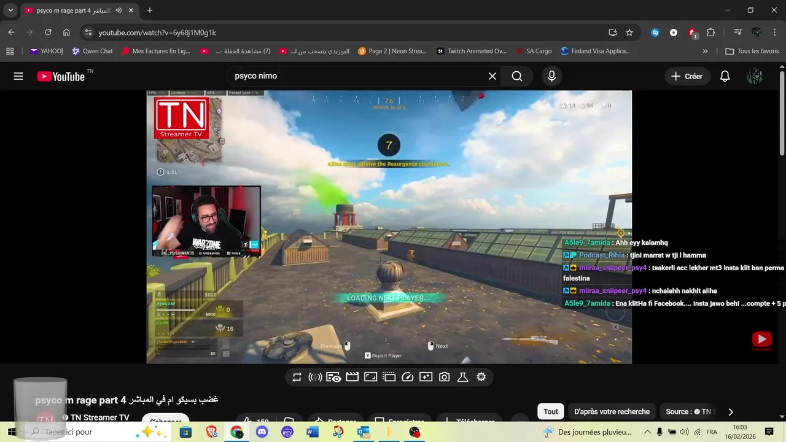Show hidden system tray icons
The width and height of the screenshot is (786, 442).
[647, 432]
